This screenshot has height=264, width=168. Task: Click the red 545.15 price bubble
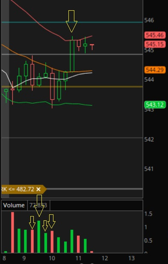coord(155,44)
